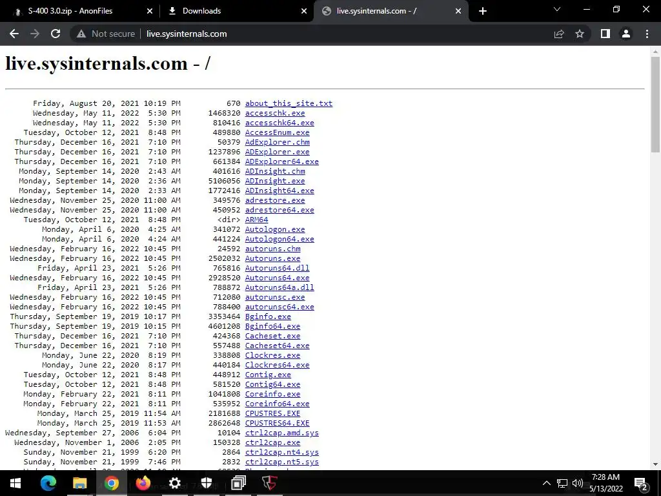This screenshot has height=496, width=661.
Task: Download Coreinfo.exe
Action: [x=273, y=395]
